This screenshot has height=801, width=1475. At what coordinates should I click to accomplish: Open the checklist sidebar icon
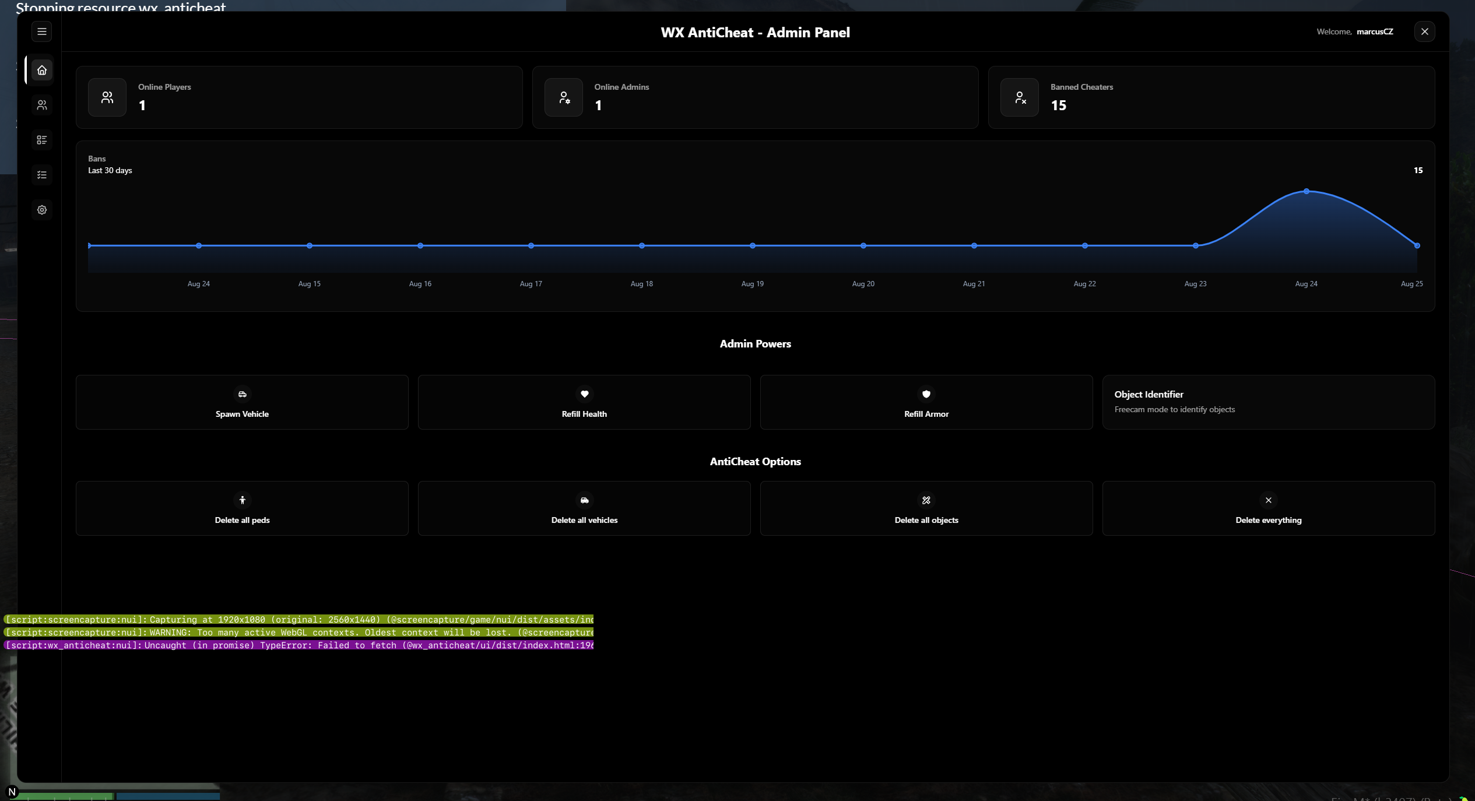pos(41,175)
